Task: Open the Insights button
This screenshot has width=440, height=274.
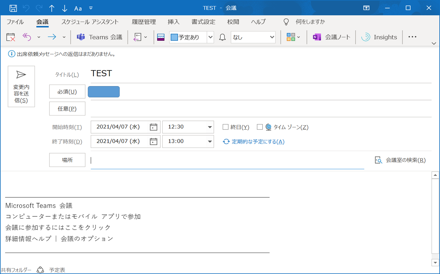Action: (379, 37)
